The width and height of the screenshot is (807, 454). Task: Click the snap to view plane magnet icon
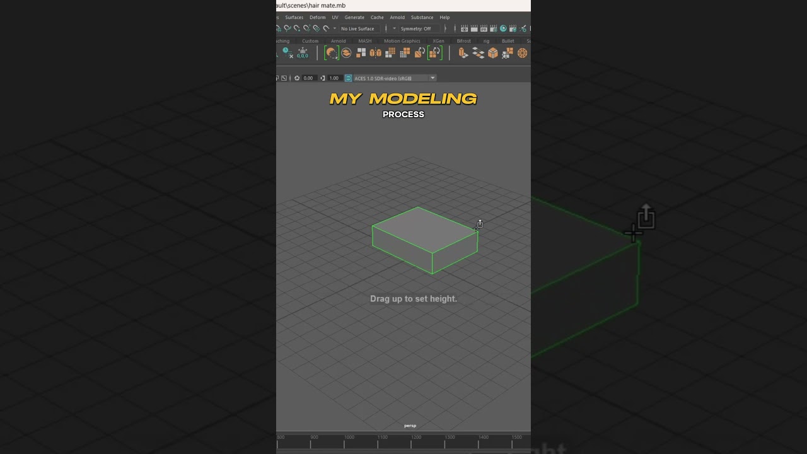tap(316, 28)
